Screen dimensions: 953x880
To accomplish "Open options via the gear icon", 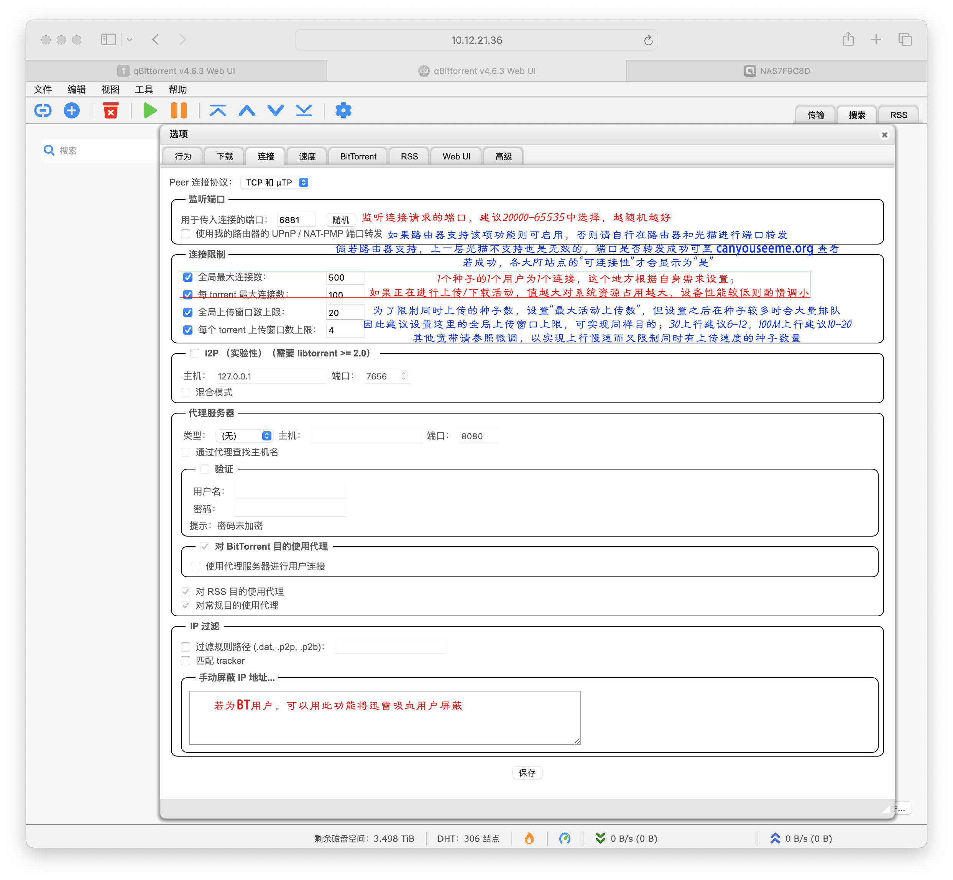I will click(343, 110).
